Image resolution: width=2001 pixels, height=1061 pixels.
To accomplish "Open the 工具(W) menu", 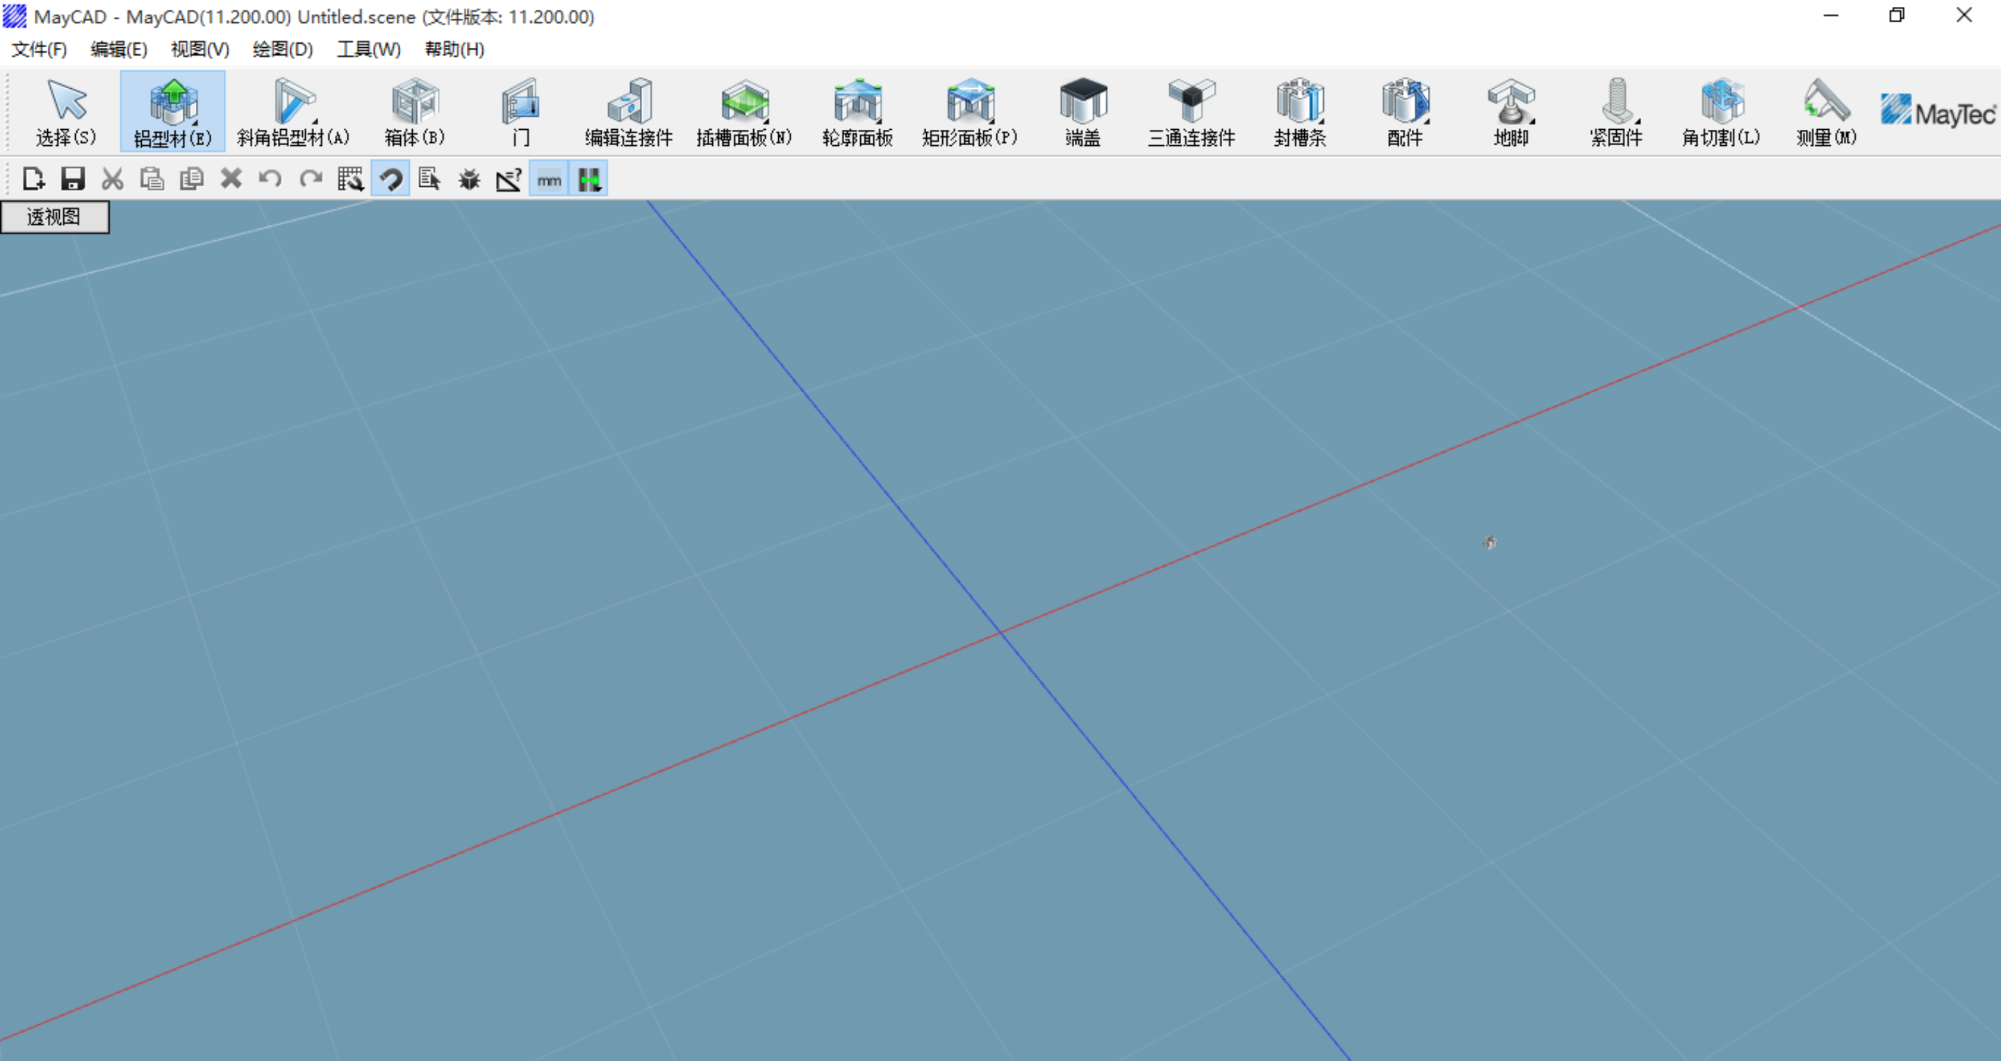I will click(x=368, y=50).
